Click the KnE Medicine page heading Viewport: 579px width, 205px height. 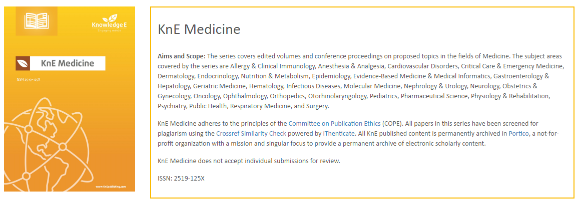point(199,29)
